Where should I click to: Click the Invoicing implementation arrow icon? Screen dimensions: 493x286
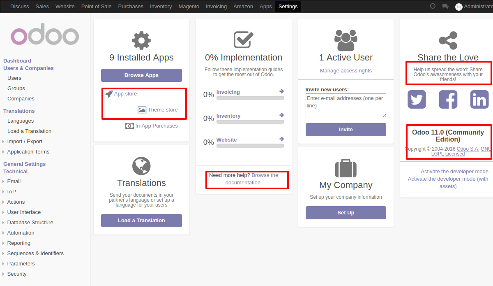(281, 91)
